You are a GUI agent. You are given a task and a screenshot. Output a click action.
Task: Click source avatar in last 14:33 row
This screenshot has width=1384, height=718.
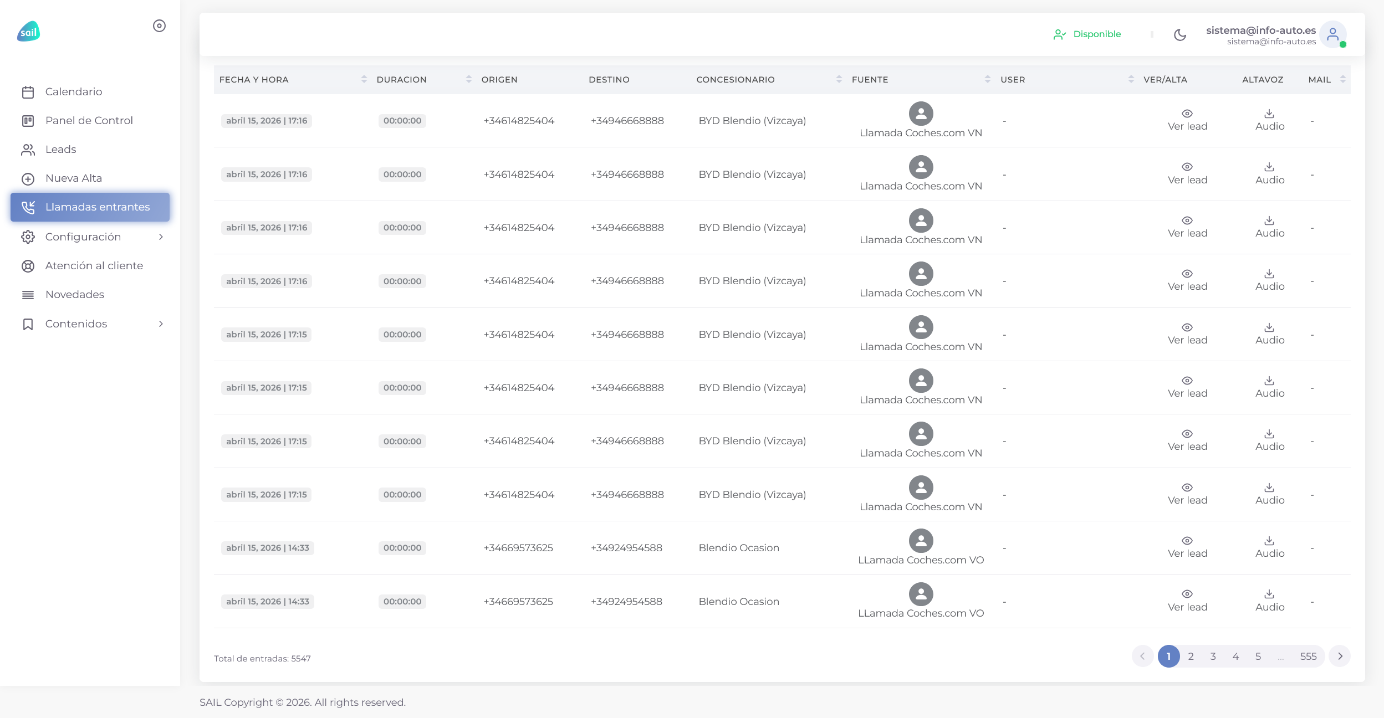921,594
